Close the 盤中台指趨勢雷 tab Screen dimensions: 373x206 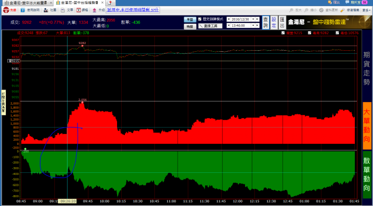pos(103,3)
